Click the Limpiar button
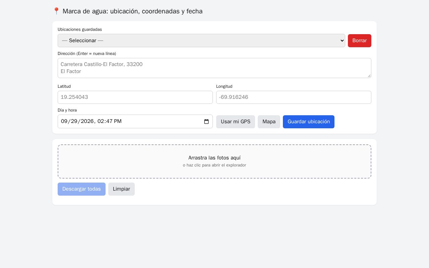 click(x=121, y=189)
